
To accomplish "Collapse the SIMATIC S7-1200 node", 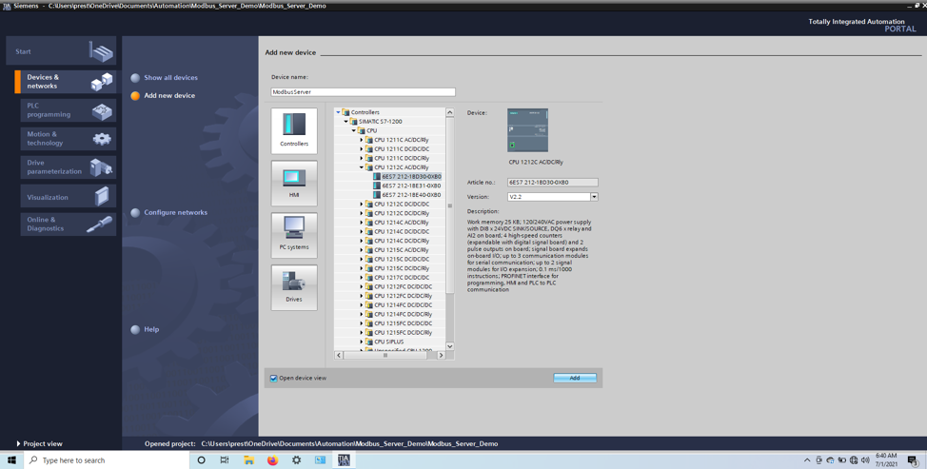I will 345,122.
